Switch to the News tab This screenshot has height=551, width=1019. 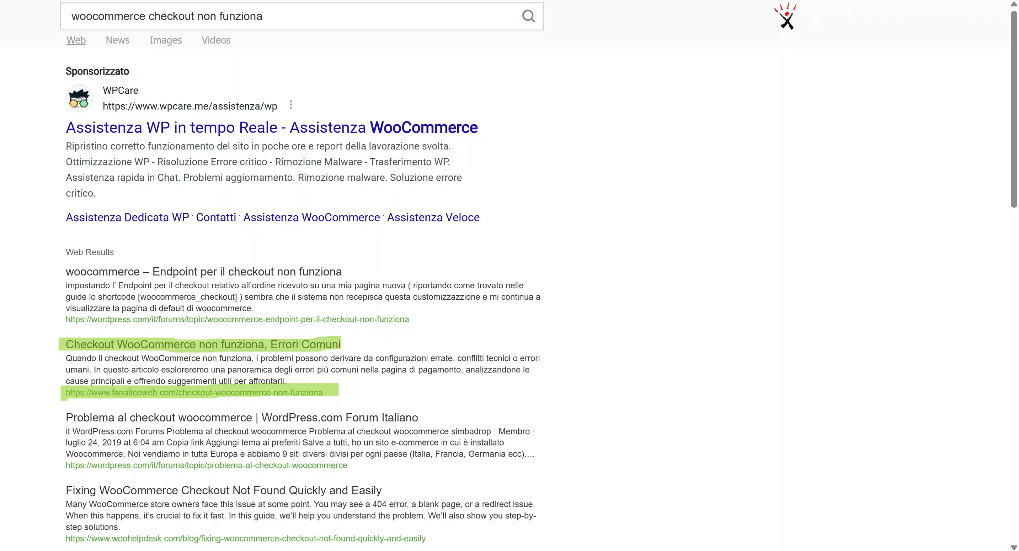(117, 40)
